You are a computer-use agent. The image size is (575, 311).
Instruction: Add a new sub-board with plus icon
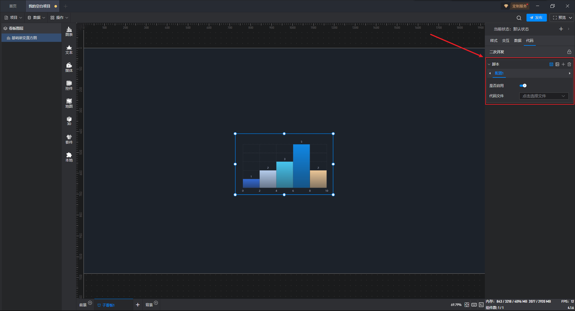pyautogui.click(x=138, y=305)
